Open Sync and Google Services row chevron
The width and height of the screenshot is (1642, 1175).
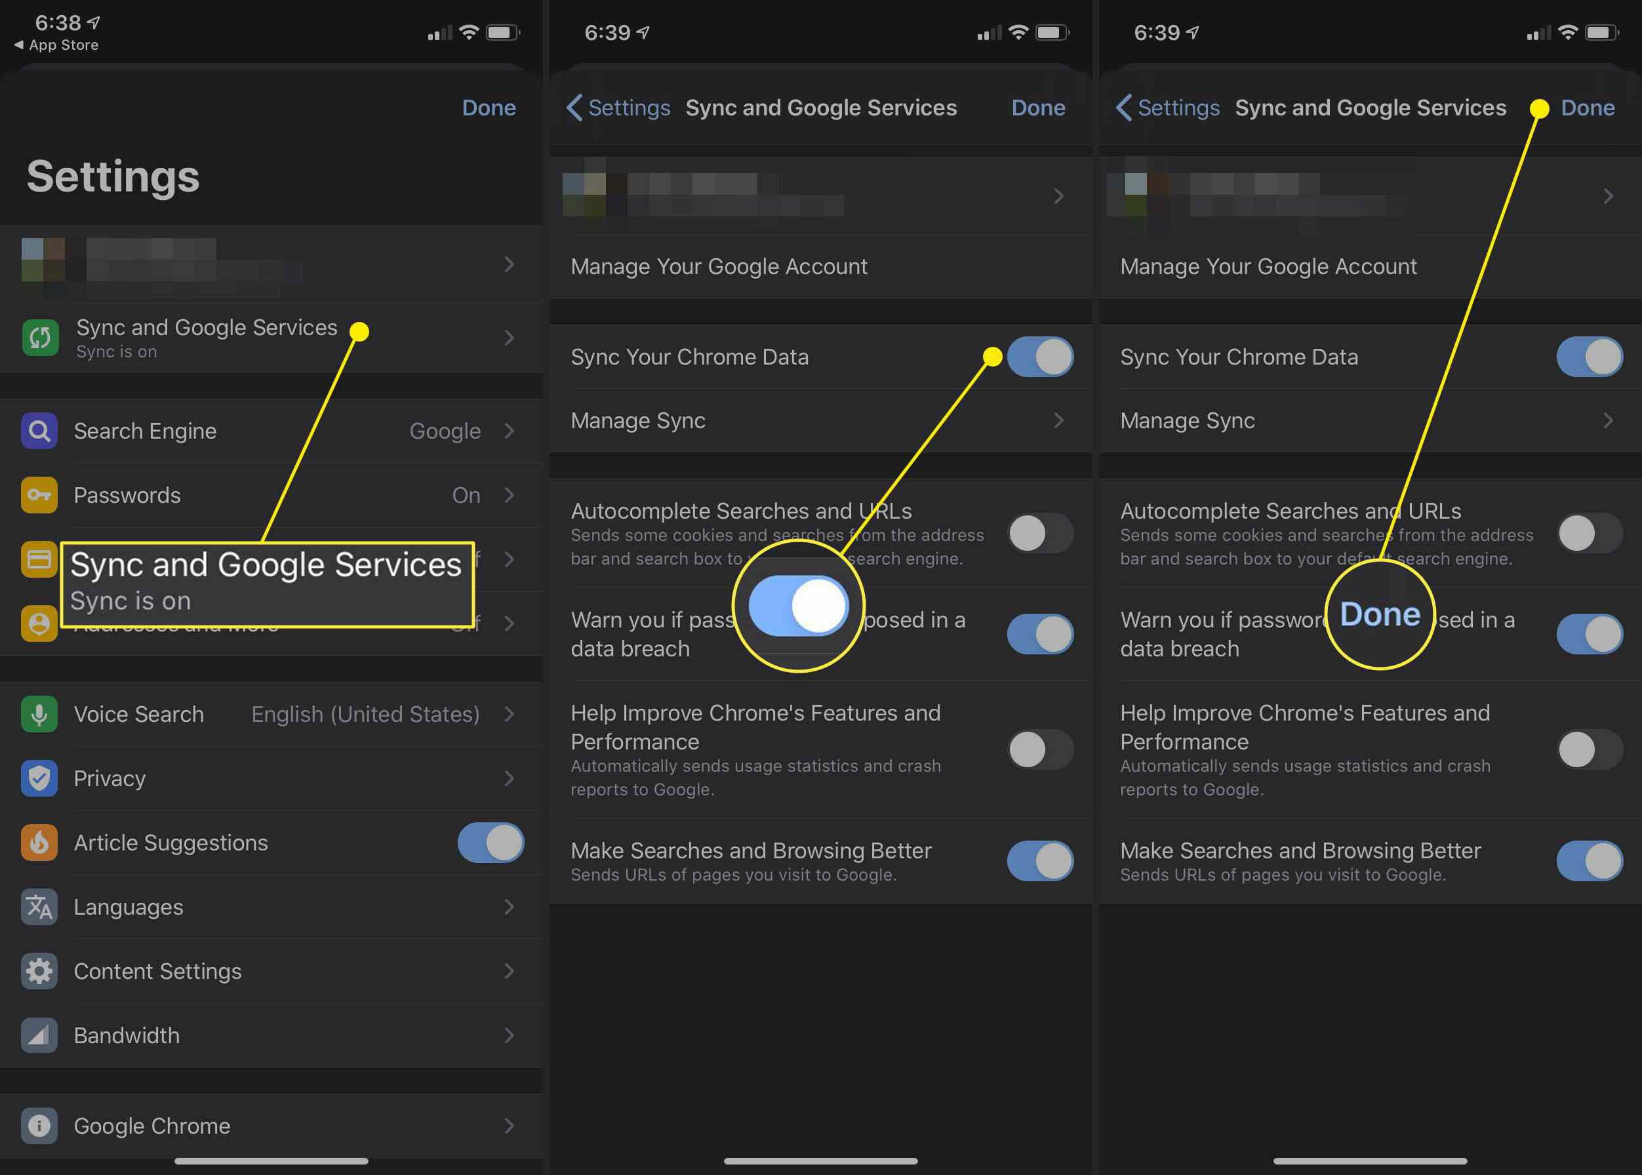(510, 338)
